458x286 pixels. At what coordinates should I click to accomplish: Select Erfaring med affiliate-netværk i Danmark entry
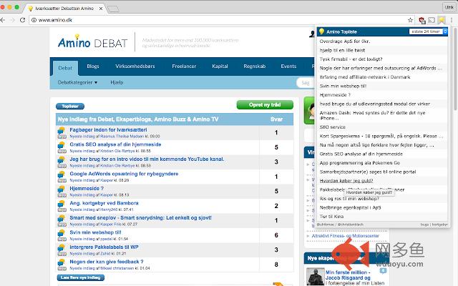[365, 77]
